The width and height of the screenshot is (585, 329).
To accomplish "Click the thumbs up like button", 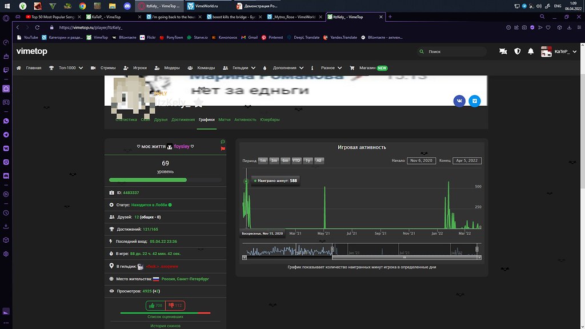I will coord(155,306).
